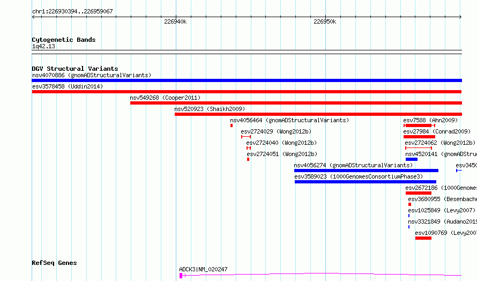Click the small red box under nsv4056464
This screenshot has height=281, width=477.
[x=232, y=125]
